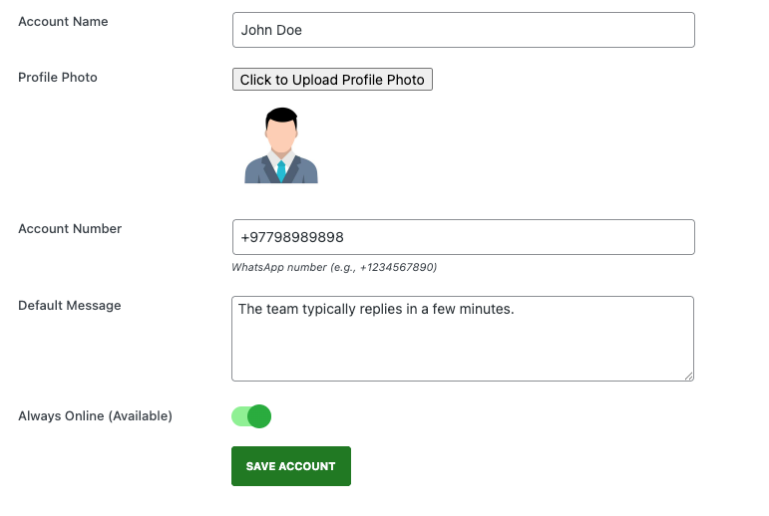Click the Account Name input field
769x516 pixels.
click(464, 30)
